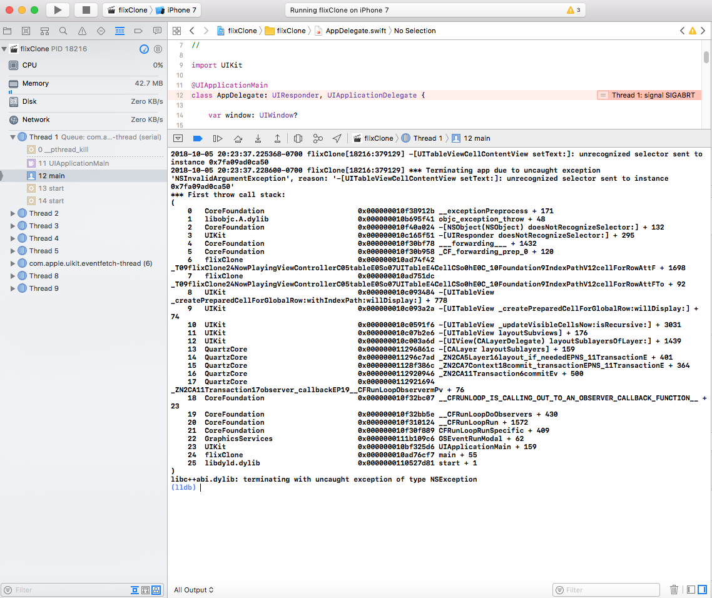The image size is (712, 598).
Task: Open Debug Memory Graph icon
Action: click(318, 138)
